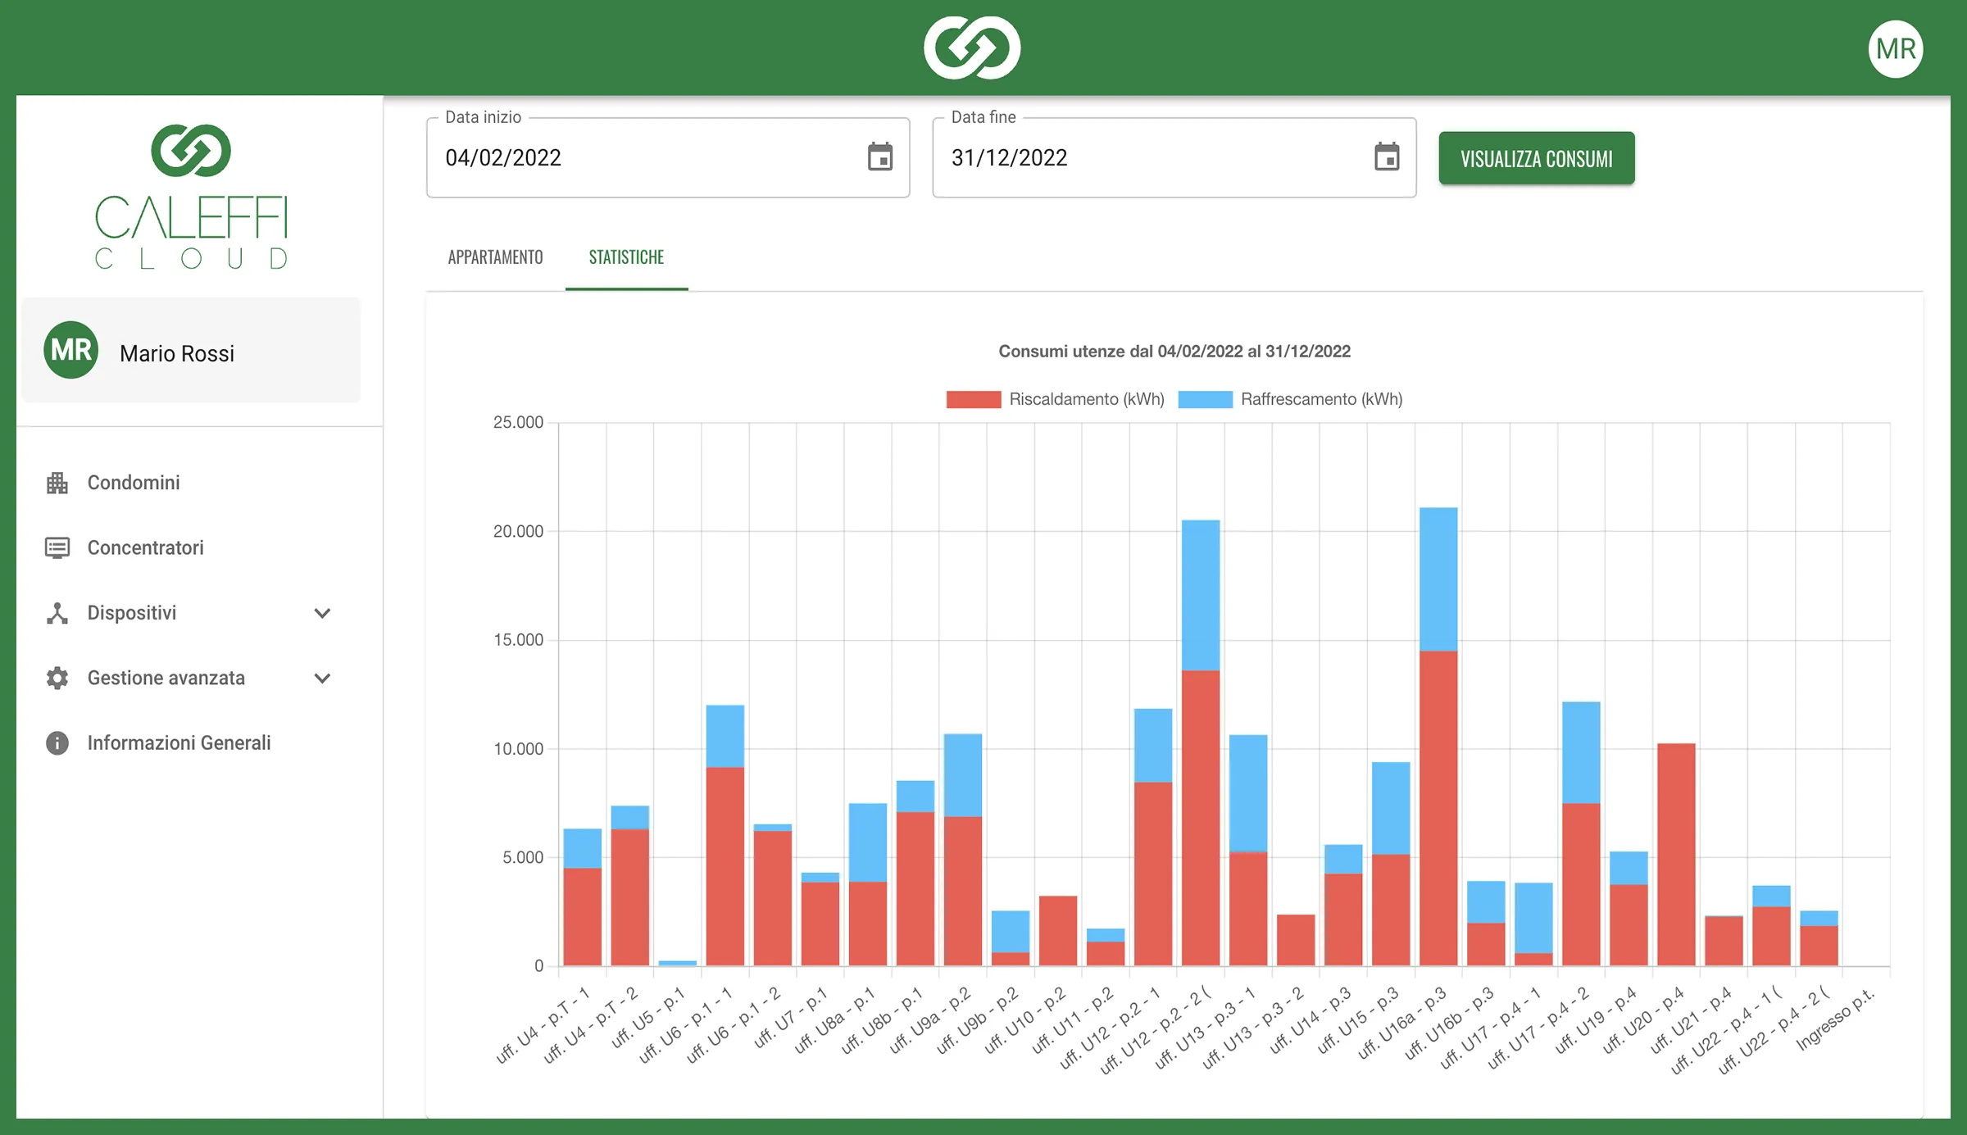Viewport: 1967px width, 1135px height.
Task: Click the Dispositivi network icon
Action: click(x=57, y=613)
